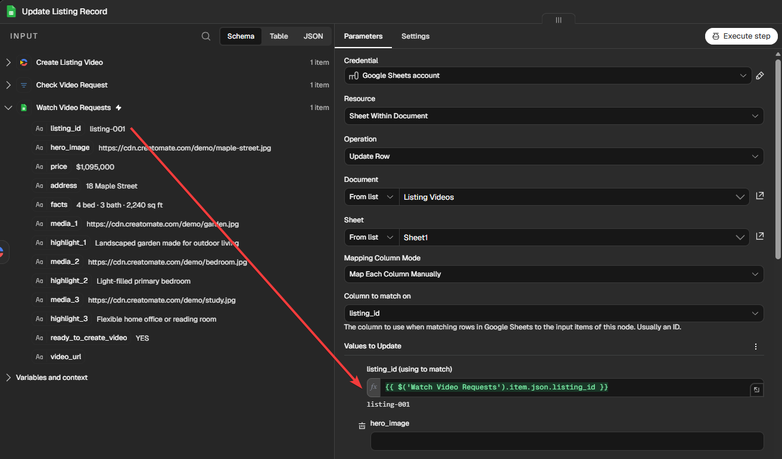Click the parameters panel vertical scrollbar
782x459 pixels.
point(778,158)
